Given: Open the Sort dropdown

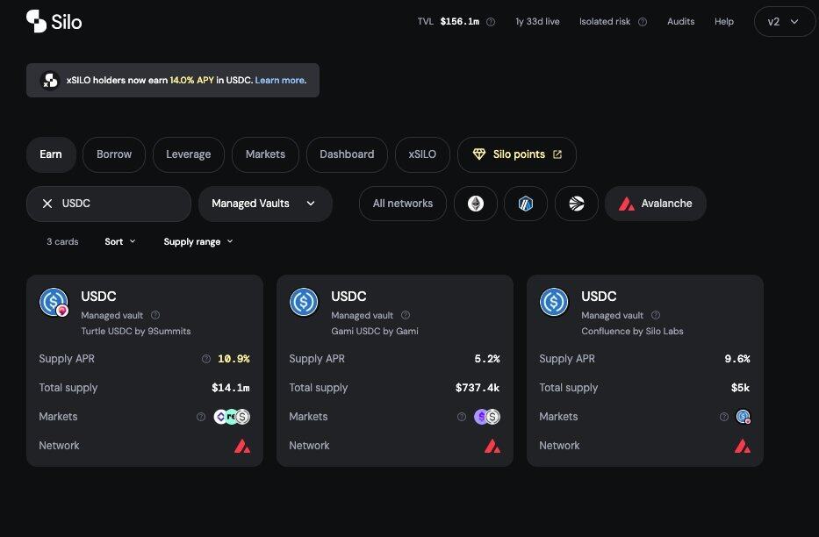Looking at the screenshot, I should click(x=120, y=241).
